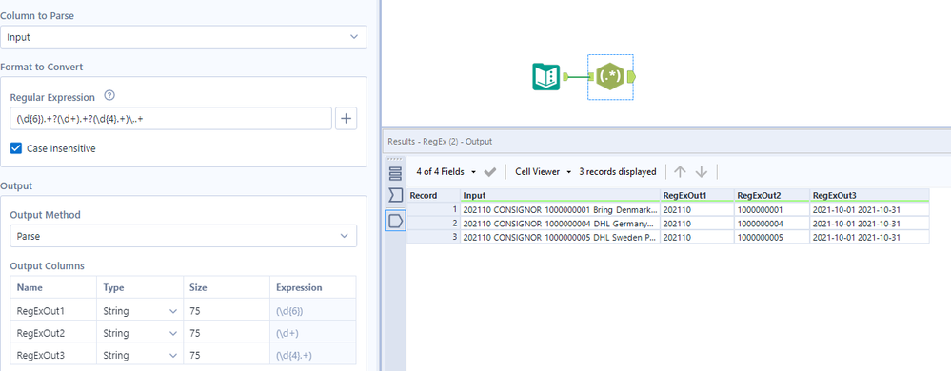The height and width of the screenshot is (371, 951).
Task: Open the sigma metadata view icon
Action: click(395, 195)
